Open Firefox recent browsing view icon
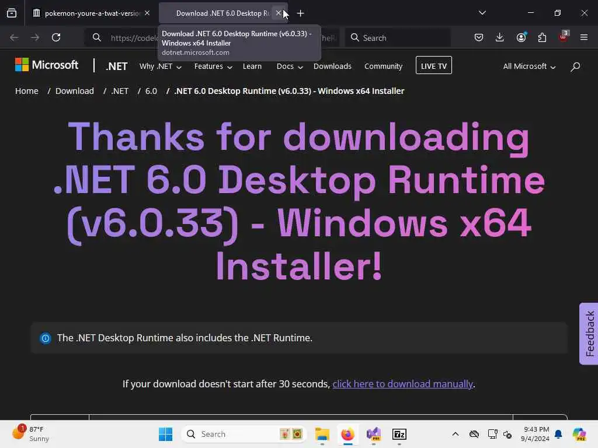The height and width of the screenshot is (448, 598). tap(12, 13)
